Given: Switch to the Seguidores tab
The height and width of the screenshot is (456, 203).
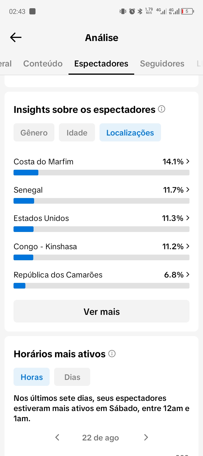Looking at the screenshot, I should pyautogui.click(x=162, y=64).
